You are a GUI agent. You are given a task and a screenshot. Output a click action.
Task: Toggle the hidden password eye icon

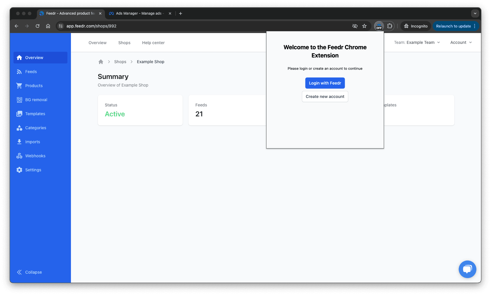pos(355,26)
